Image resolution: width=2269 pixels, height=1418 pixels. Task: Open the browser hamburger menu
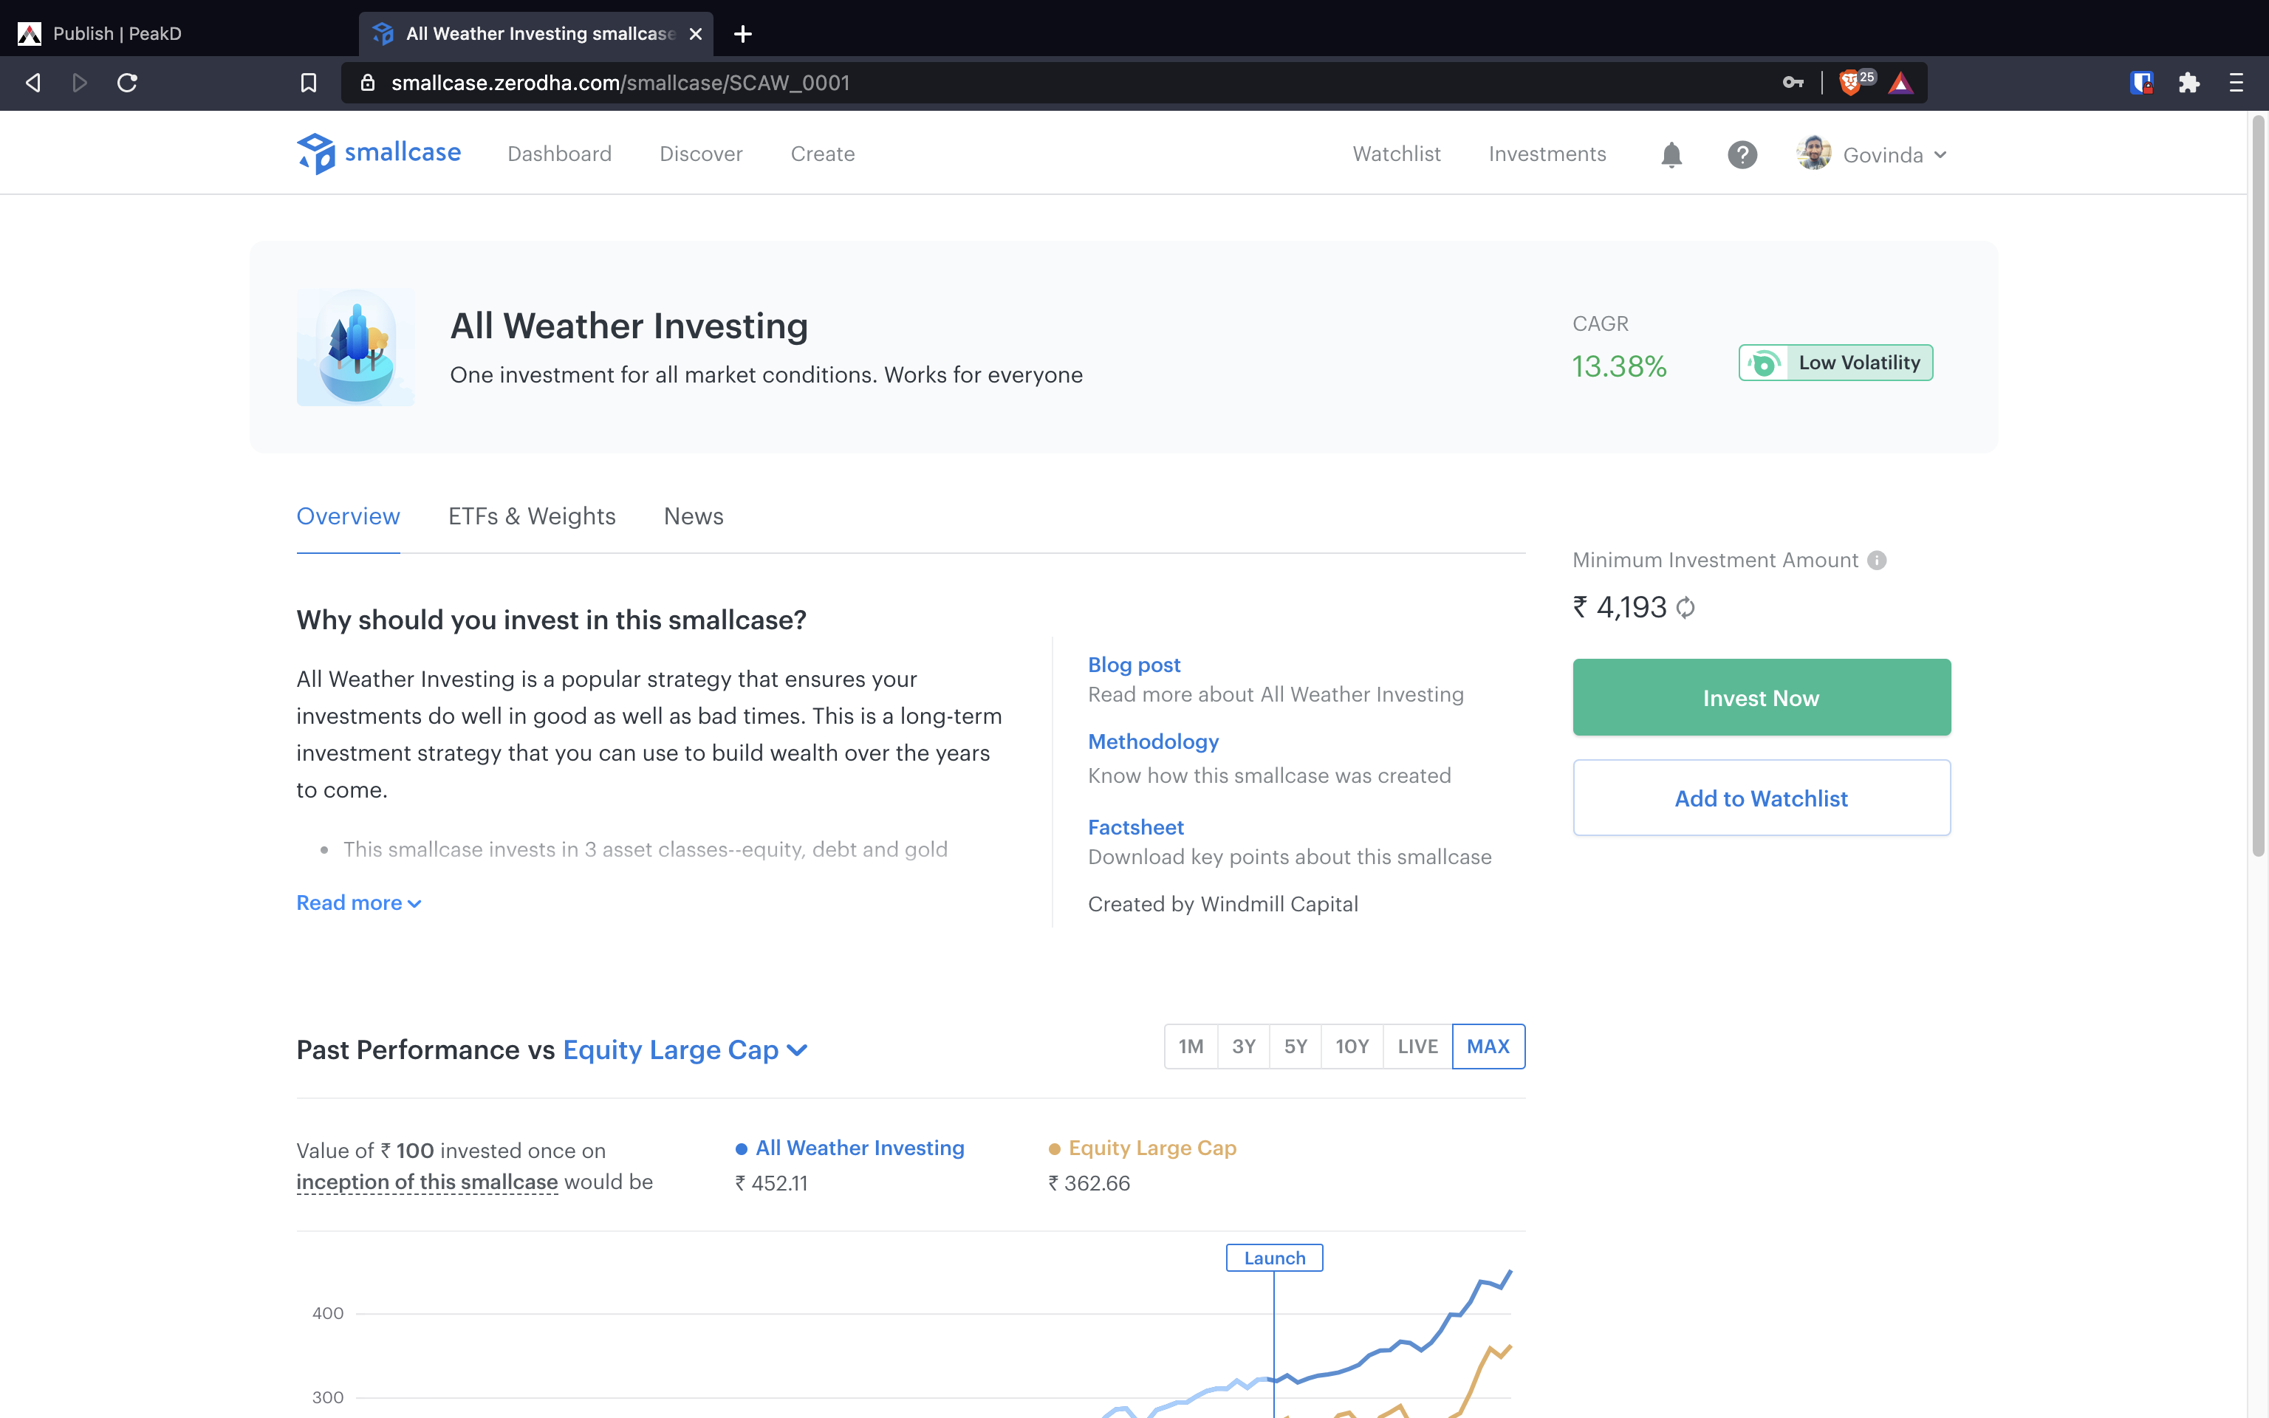(2237, 83)
